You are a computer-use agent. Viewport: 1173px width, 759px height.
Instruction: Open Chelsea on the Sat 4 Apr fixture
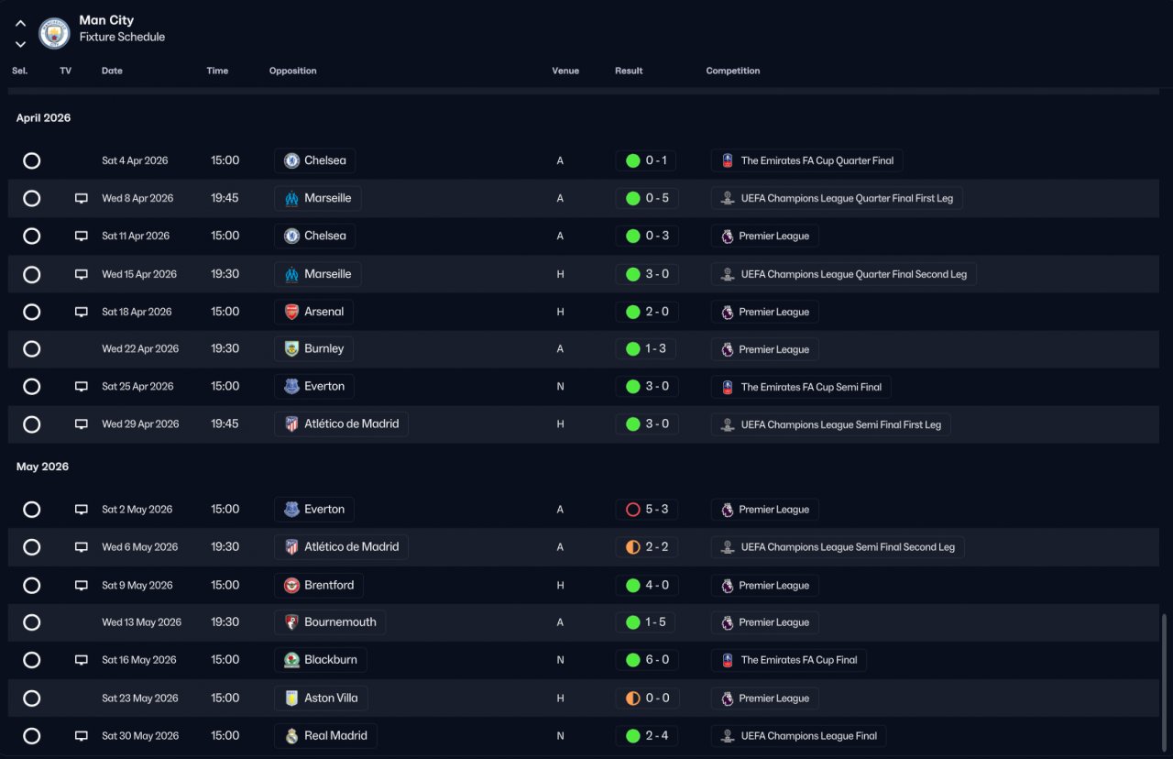314,160
